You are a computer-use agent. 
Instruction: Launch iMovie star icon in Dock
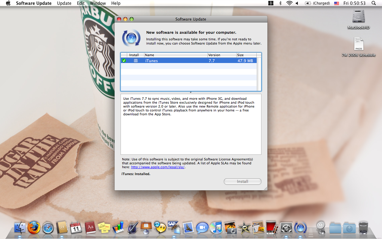click(244, 228)
